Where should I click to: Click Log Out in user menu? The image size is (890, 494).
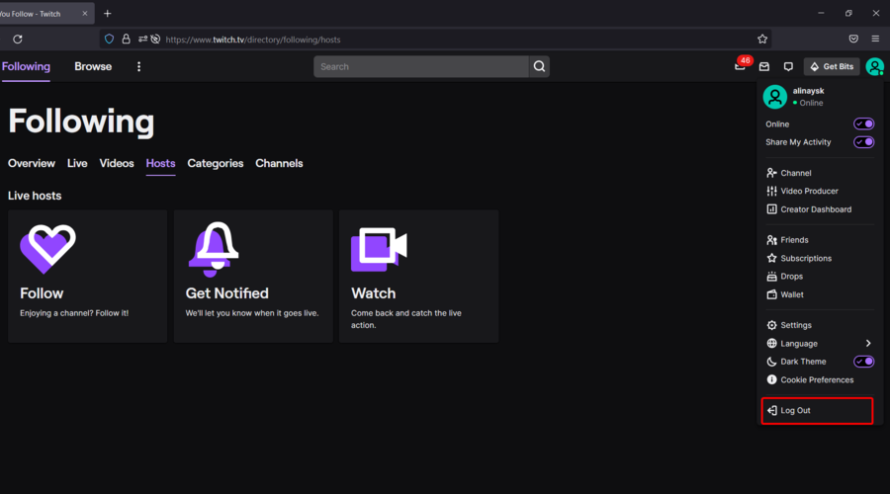point(818,411)
